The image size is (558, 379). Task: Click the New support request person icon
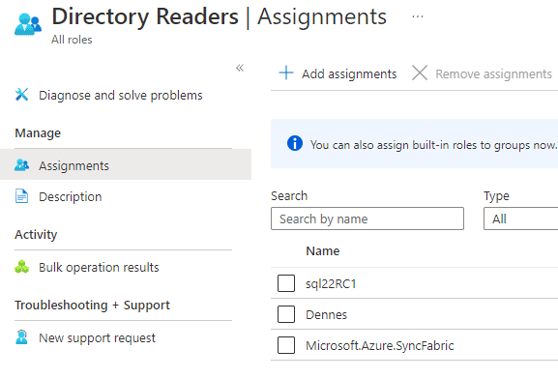pos(21,337)
